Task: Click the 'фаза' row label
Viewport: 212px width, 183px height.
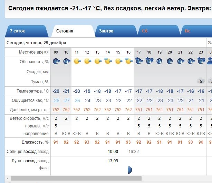Action: coord(44,168)
